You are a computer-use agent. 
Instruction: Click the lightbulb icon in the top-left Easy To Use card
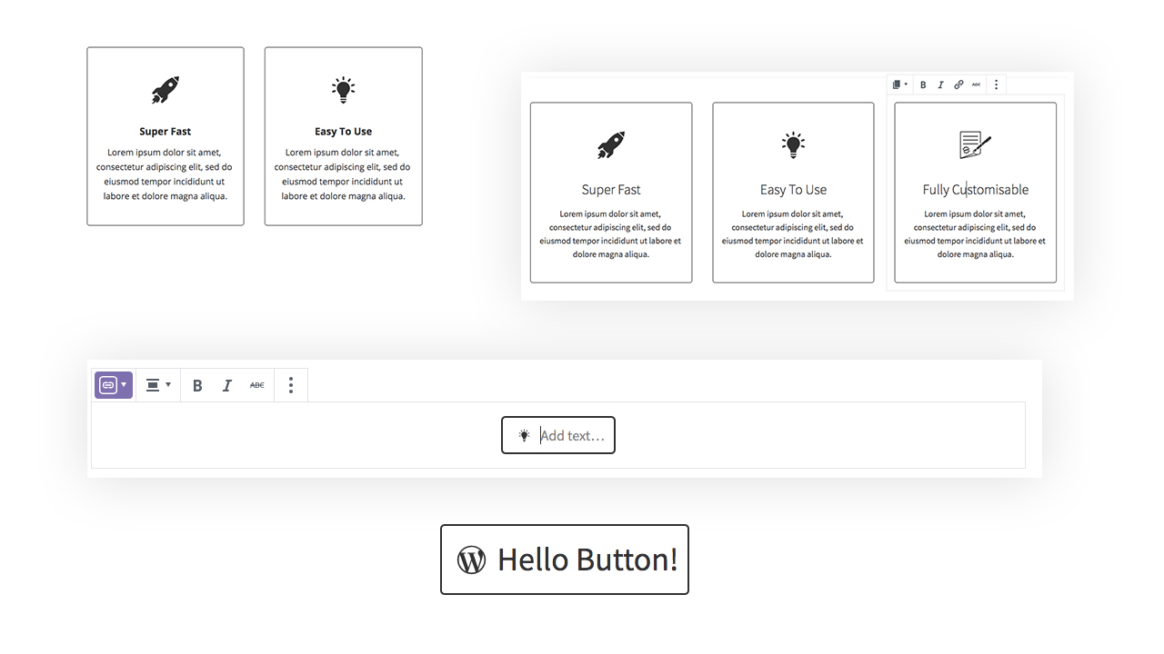point(343,89)
